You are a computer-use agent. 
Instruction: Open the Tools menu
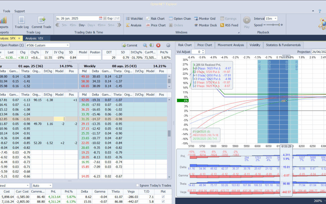pos(6,11)
